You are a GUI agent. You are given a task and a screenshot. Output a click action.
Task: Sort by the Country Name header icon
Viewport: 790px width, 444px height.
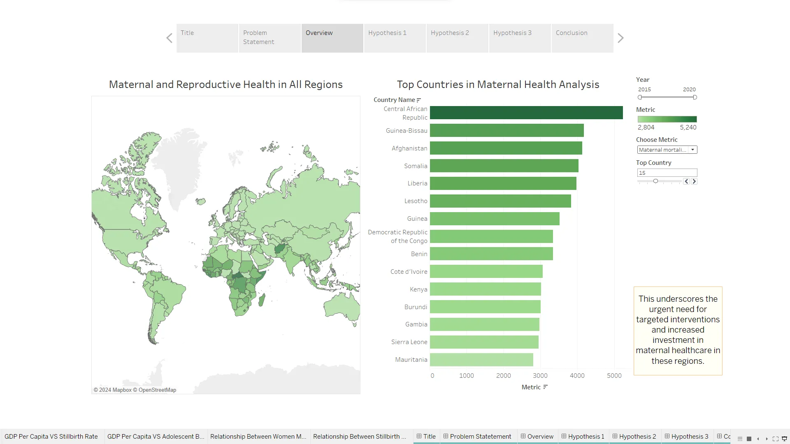coord(419,100)
